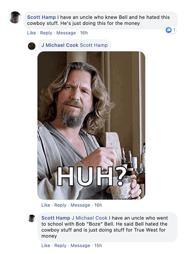Click the blue thumbs-up reaction icon
The height and width of the screenshot is (254, 186).
169,30
